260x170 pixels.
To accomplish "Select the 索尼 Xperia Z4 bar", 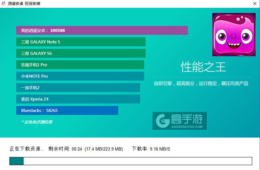I will (78, 99).
